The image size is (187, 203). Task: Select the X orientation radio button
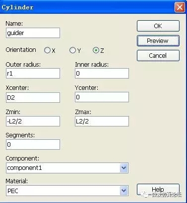tap(47, 50)
